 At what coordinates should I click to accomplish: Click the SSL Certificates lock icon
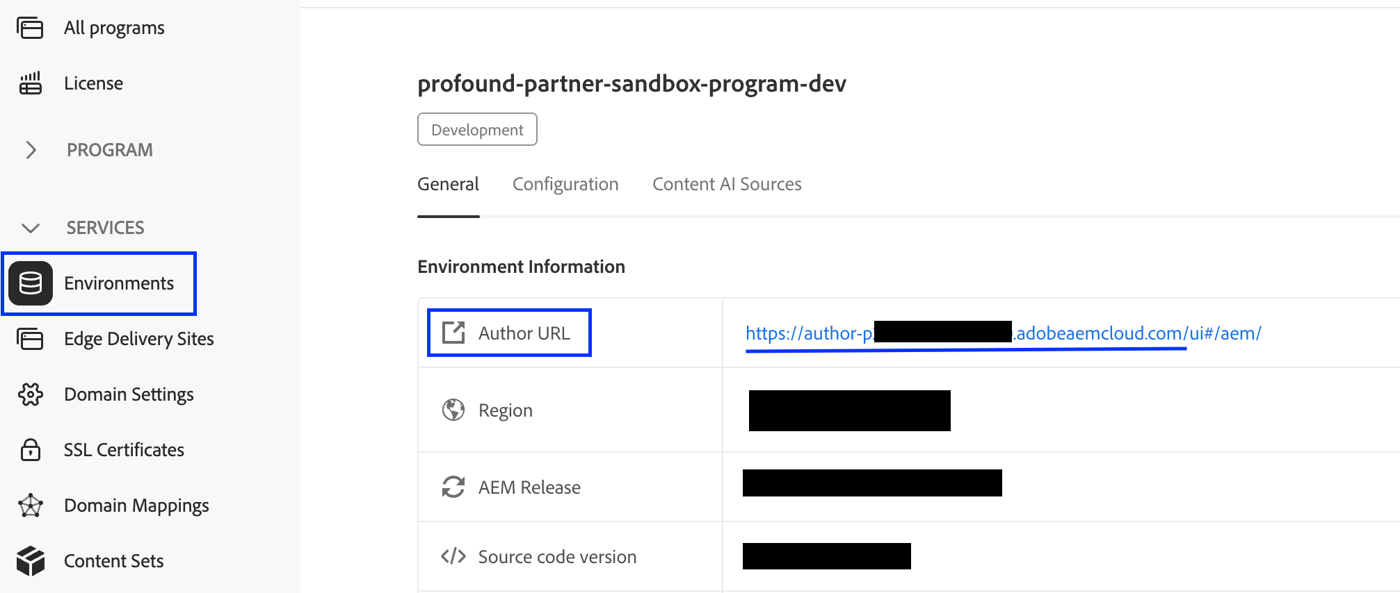[31, 450]
